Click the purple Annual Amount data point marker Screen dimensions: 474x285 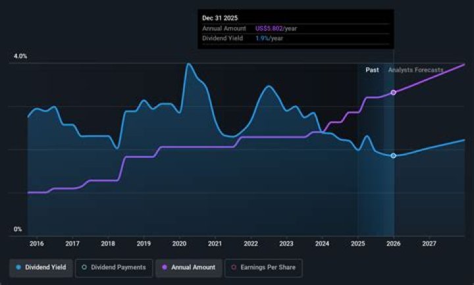tap(394, 92)
